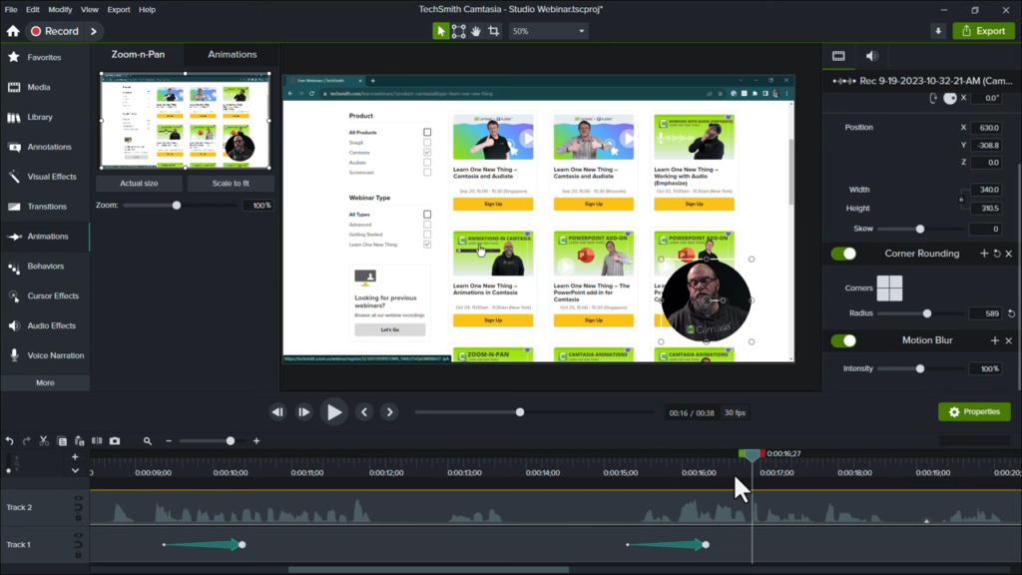The width and height of the screenshot is (1022, 575).
Task: Check the All Products checkbox
Action: point(427,133)
